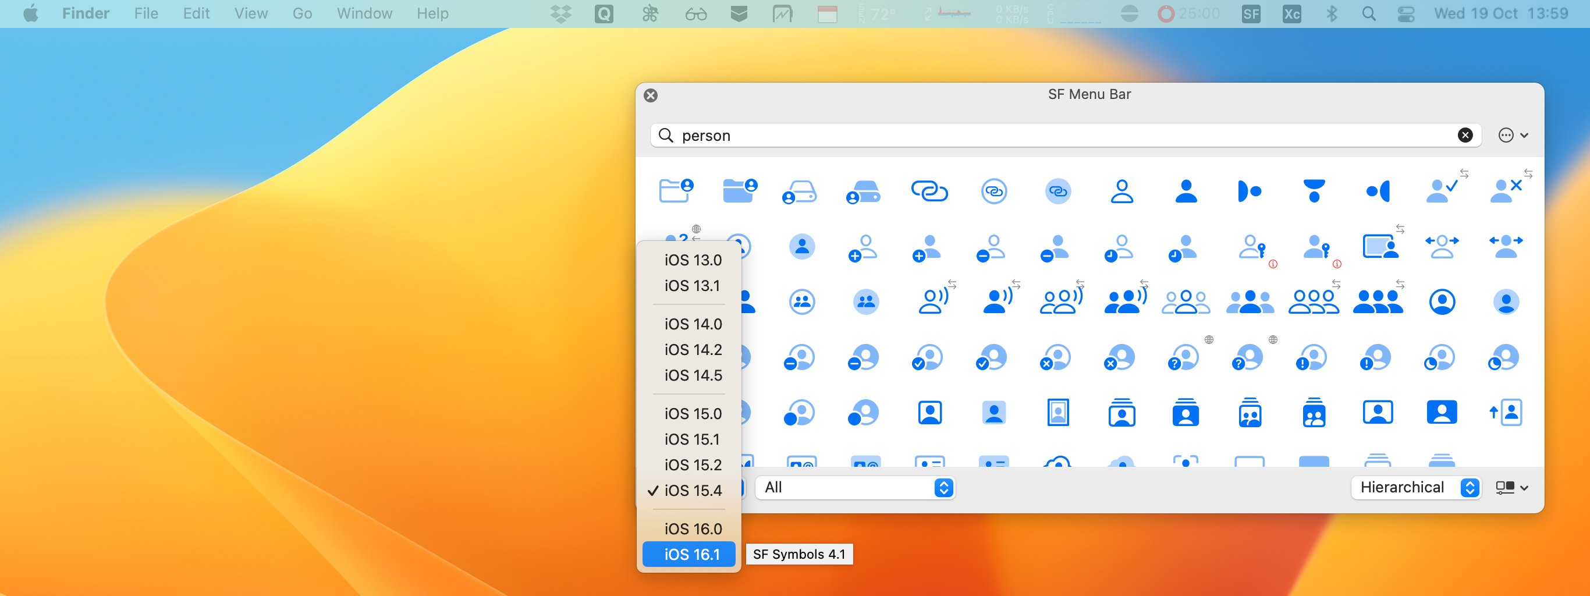1590x596 pixels.
Task: Open the All category dropdown
Action: 855,487
